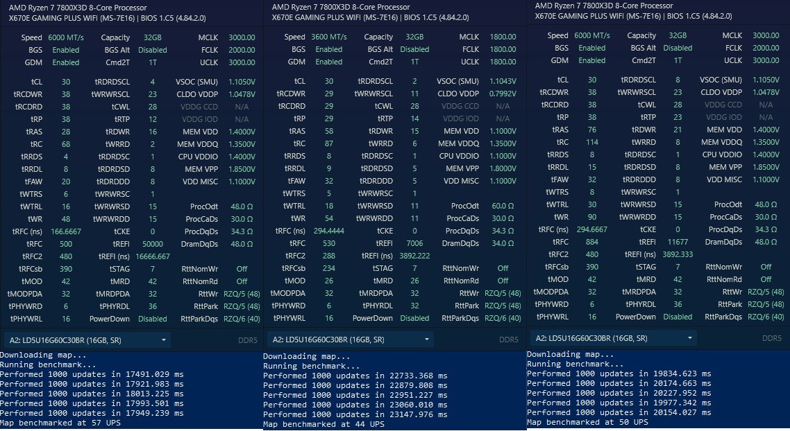Select the 17491.029 ms benchmark result line

pyautogui.click(x=92, y=375)
